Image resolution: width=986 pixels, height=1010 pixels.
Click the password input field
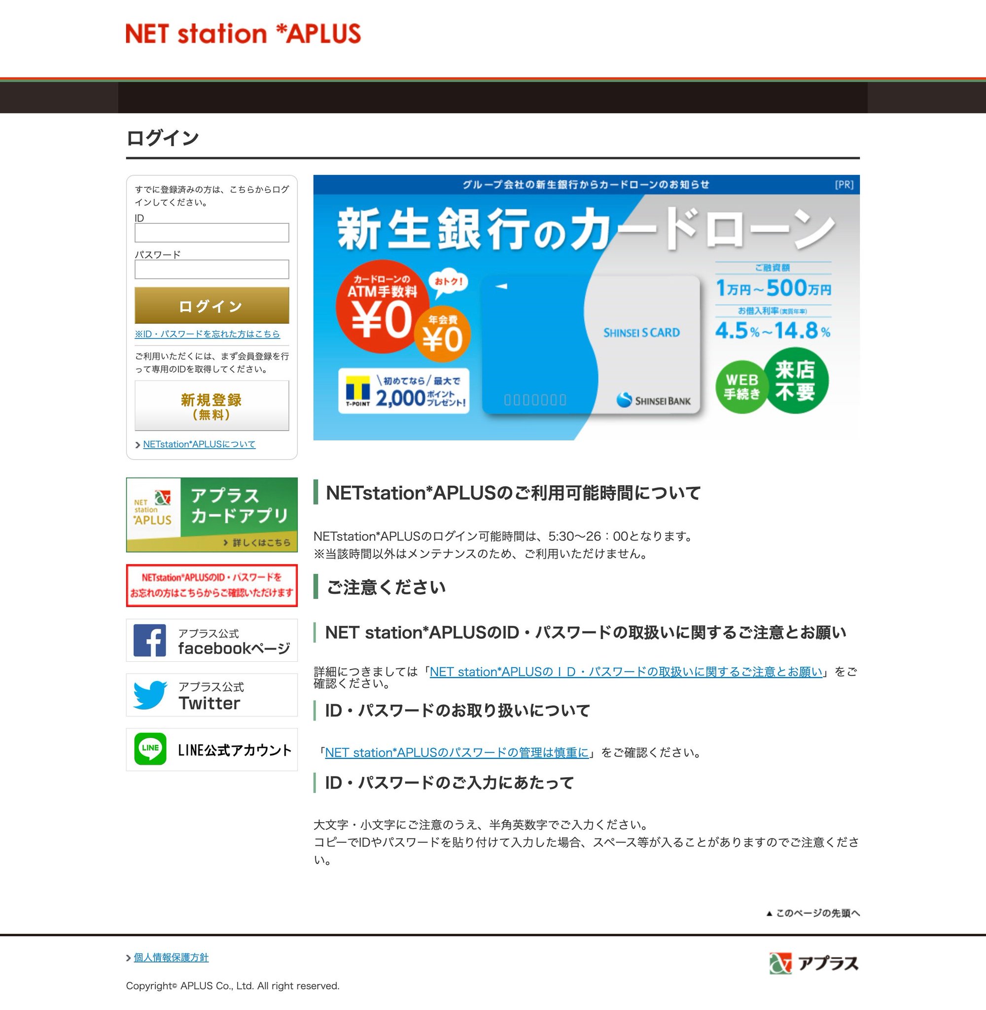(212, 269)
